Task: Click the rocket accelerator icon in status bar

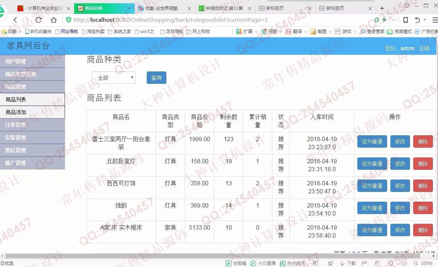Action: (330, 263)
